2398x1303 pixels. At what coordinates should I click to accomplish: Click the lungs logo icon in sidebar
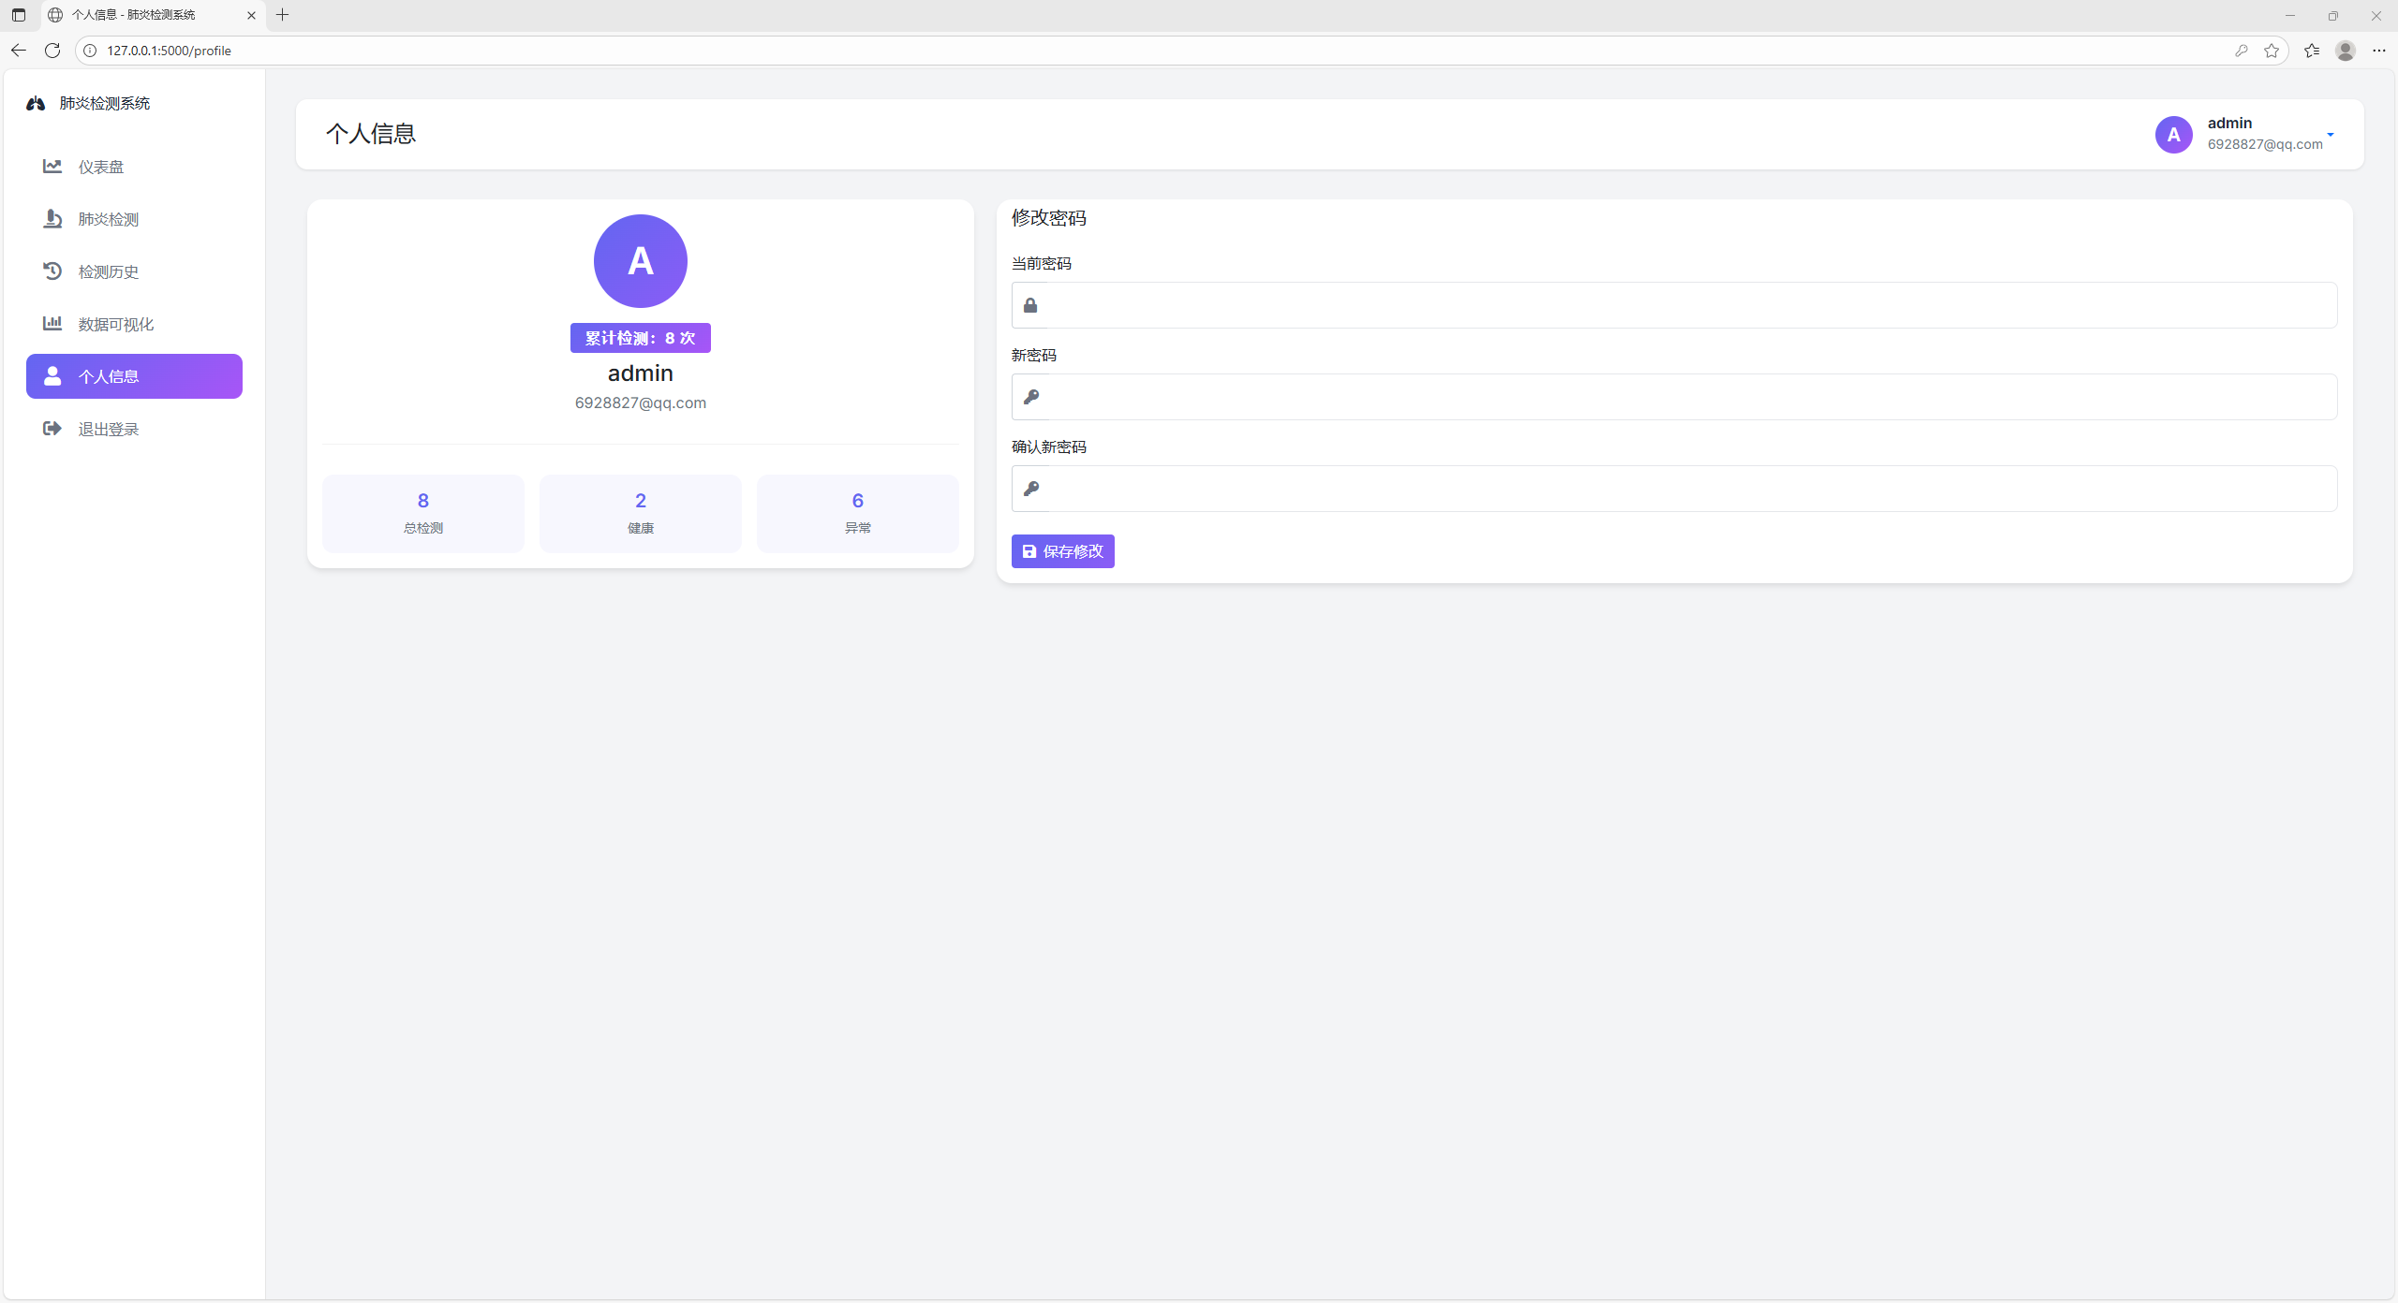tap(36, 104)
